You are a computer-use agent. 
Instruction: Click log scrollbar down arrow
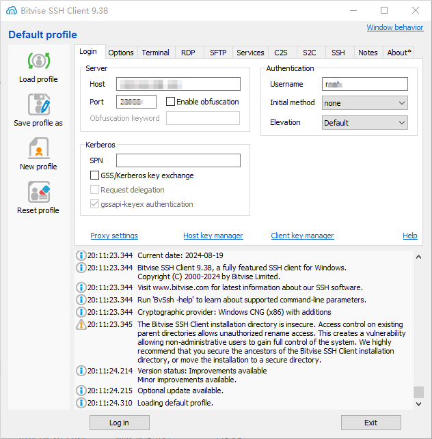click(x=418, y=404)
